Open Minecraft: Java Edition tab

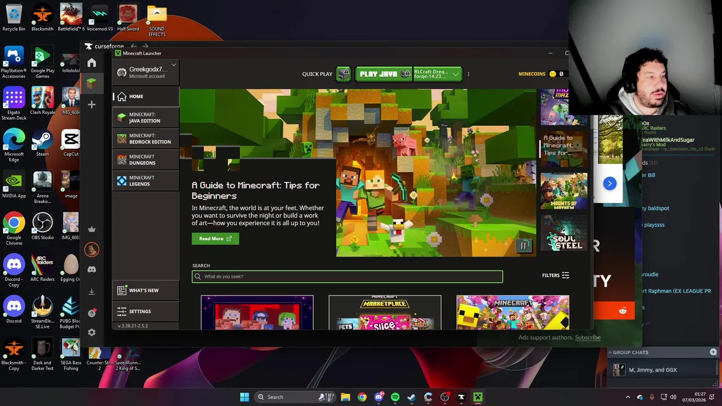[x=146, y=118]
